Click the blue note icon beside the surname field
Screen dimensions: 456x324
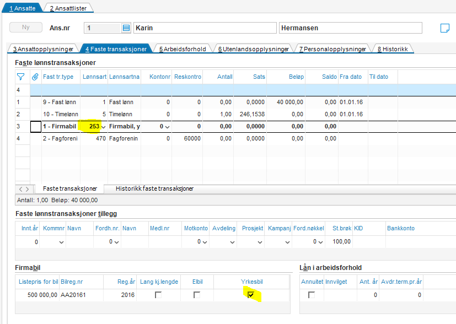click(x=444, y=28)
